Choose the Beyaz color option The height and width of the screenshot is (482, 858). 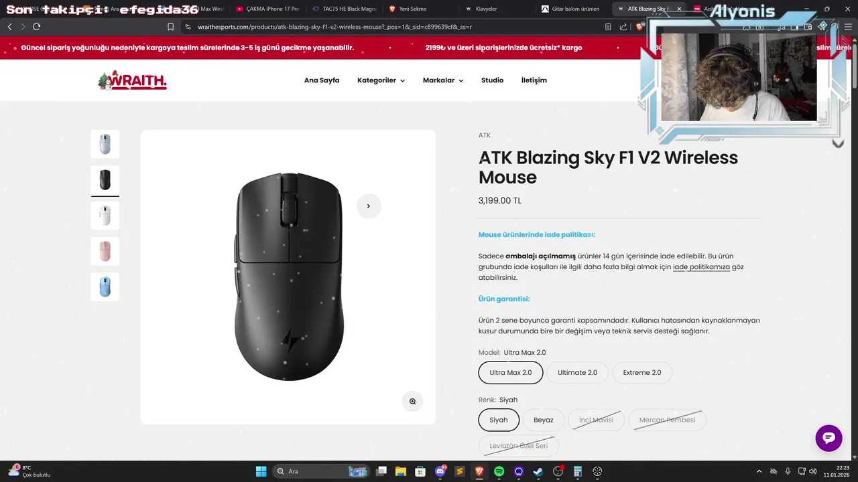pos(544,420)
